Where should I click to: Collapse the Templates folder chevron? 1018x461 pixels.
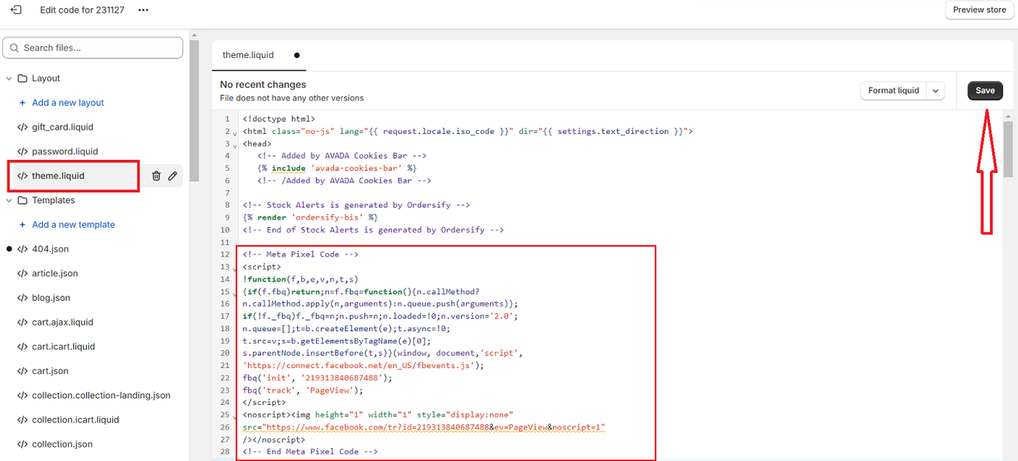pos(9,200)
